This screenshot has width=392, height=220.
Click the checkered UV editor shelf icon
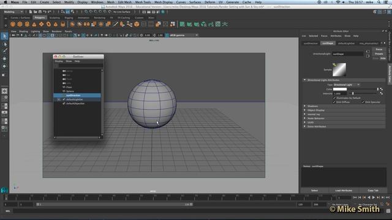click(x=218, y=24)
